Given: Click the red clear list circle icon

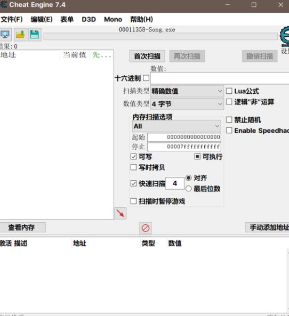Looking at the screenshot, I should (146, 228).
